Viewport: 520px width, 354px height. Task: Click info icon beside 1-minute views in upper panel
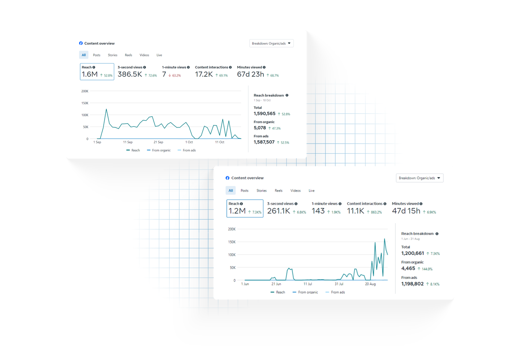pos(188,67)
